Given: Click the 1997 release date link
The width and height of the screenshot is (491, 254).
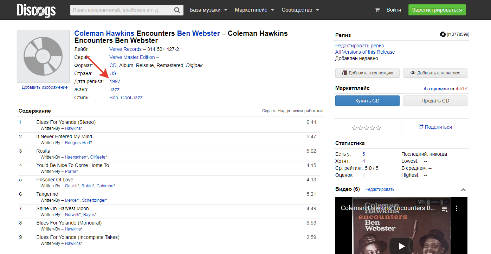Looking at the screenshot, I should point(115,81).
